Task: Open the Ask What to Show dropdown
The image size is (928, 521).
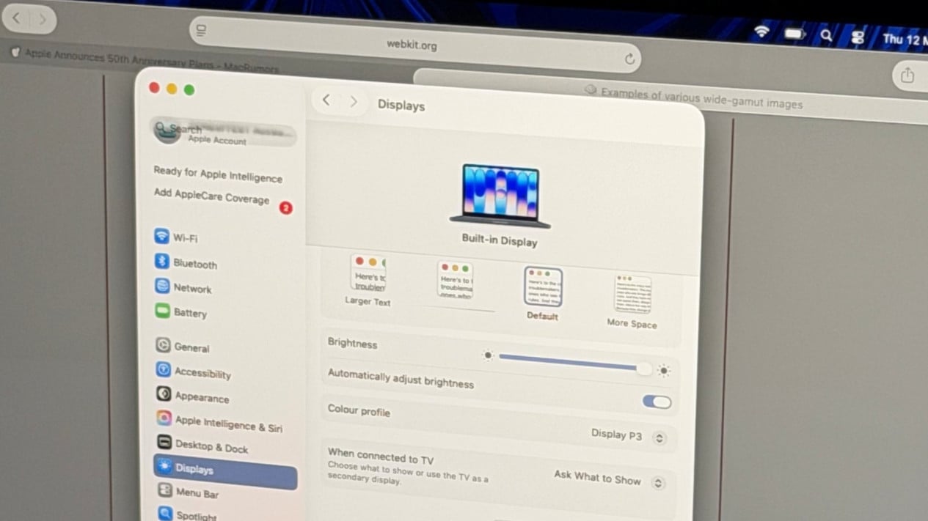Action: [x=609, y=478]
